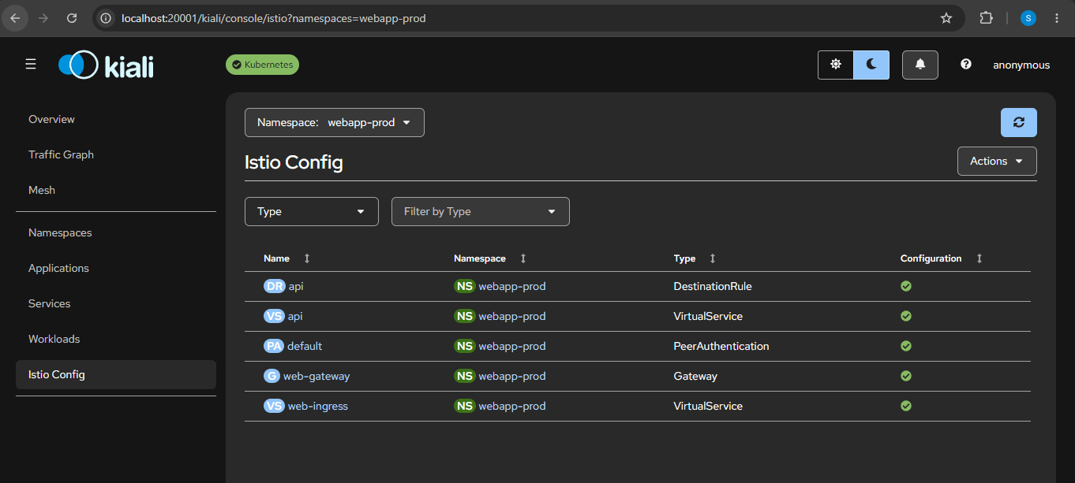Click the DR badge for api
The width and height of the screenshot is (1075, 483).
[x=274, y=286]
